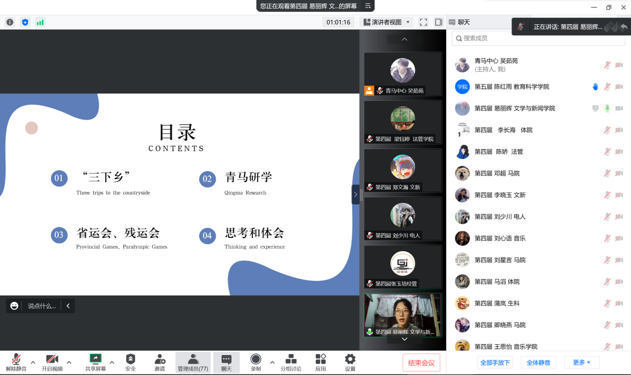This screenshot has width=631, height=375.
Task: Open 分组讨论 breakout rooms
Action: 291,359
